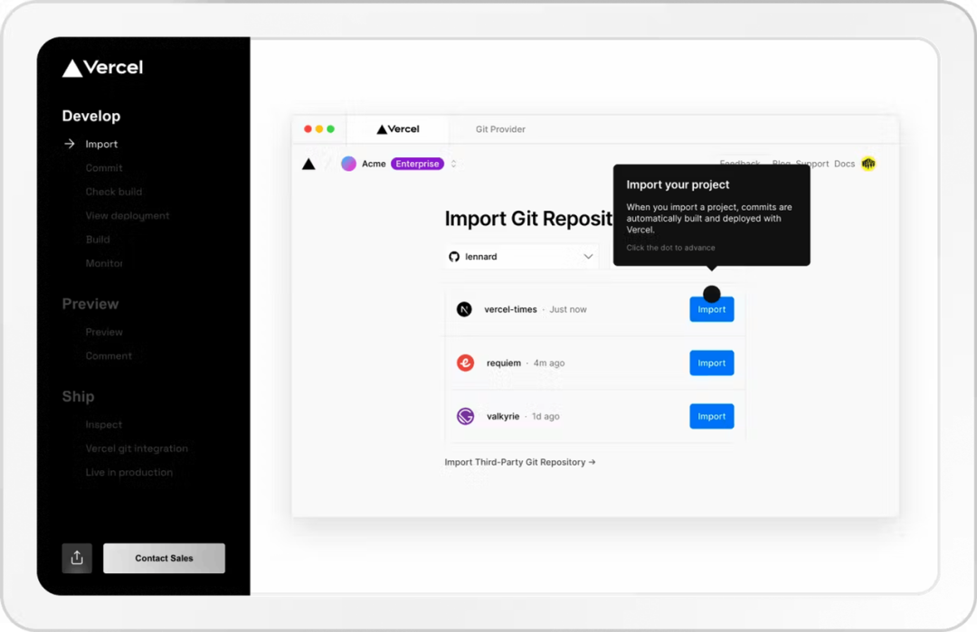
Task: Click the Preview section heading in the sidebar
Action: click(90, 304)
